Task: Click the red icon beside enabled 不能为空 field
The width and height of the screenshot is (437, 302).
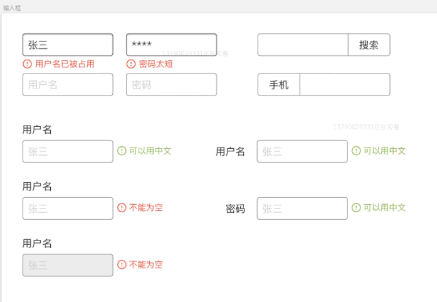Action: coord(122,208)
